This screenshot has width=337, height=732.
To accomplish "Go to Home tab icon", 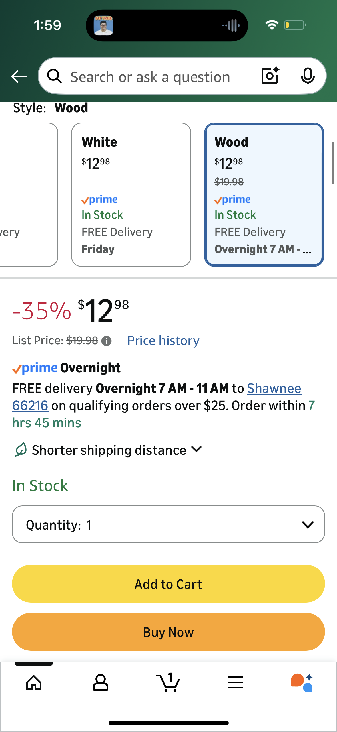I will click(34, 683).
